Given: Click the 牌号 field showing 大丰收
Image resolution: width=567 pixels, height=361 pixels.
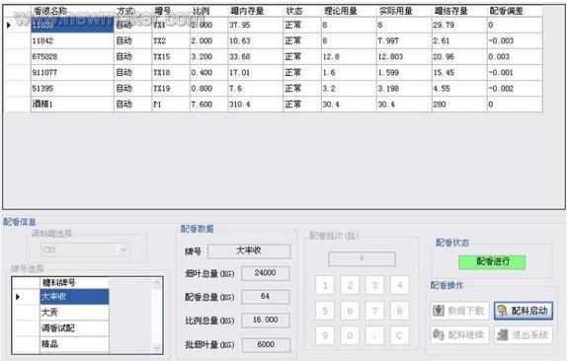Looking at the screenshot, I should pyautogui.click(x=249, y=252).
